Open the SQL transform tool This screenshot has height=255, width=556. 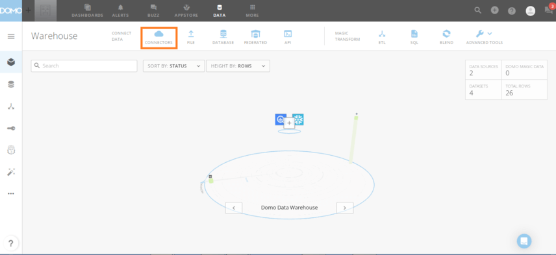coord(414,38)
